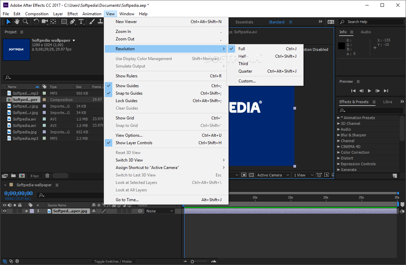Select the Clone Stamp tool
The image size is (406, 265).
click(x=100, y=21)
